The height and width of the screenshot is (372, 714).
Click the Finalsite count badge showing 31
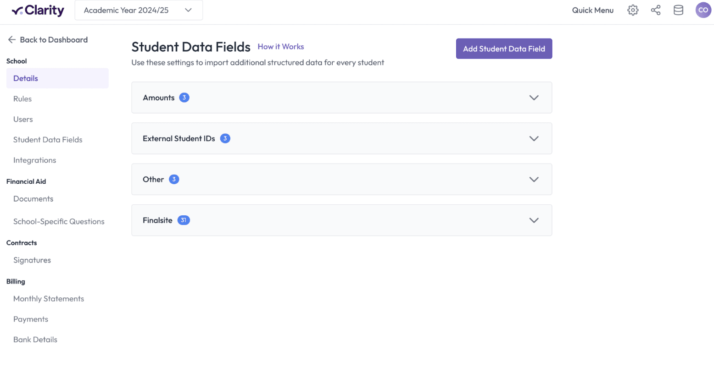coord(184,220)
